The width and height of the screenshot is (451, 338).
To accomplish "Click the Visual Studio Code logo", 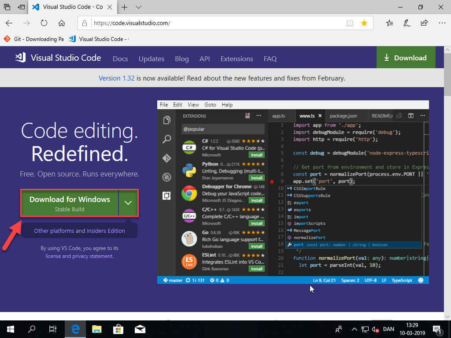I will (x=58, y=58).
